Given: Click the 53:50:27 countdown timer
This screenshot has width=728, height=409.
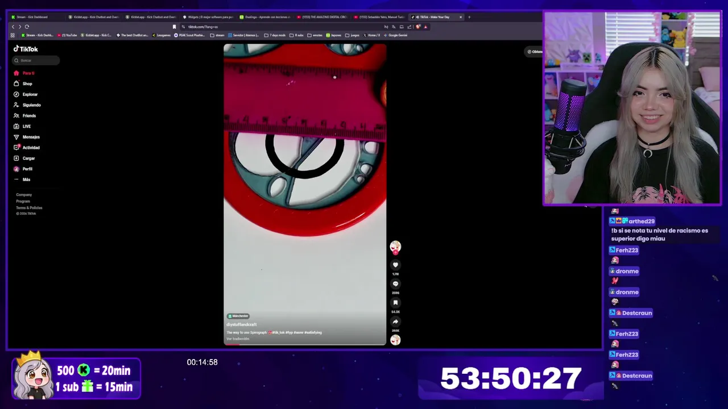Looking at the screenshot, I should (511, 379).
